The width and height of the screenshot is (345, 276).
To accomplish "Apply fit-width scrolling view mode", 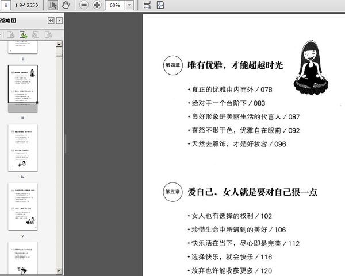I will pos(147,5).
